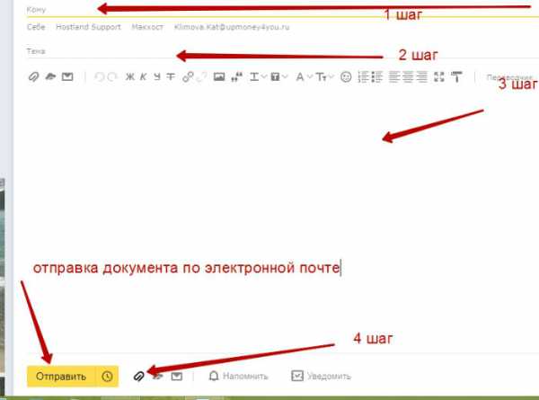Click envelope attach-from-mail icon in formatting toolbar
Viewport: 539px width, 400px height.
[67, 76]
